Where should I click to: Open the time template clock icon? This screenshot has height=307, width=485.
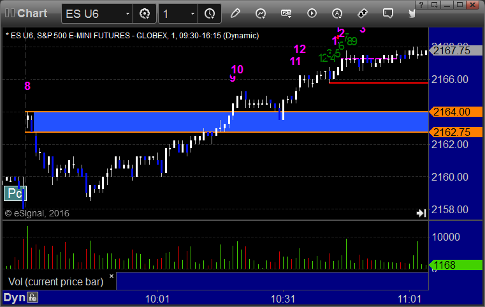click(x=210, y=13)
